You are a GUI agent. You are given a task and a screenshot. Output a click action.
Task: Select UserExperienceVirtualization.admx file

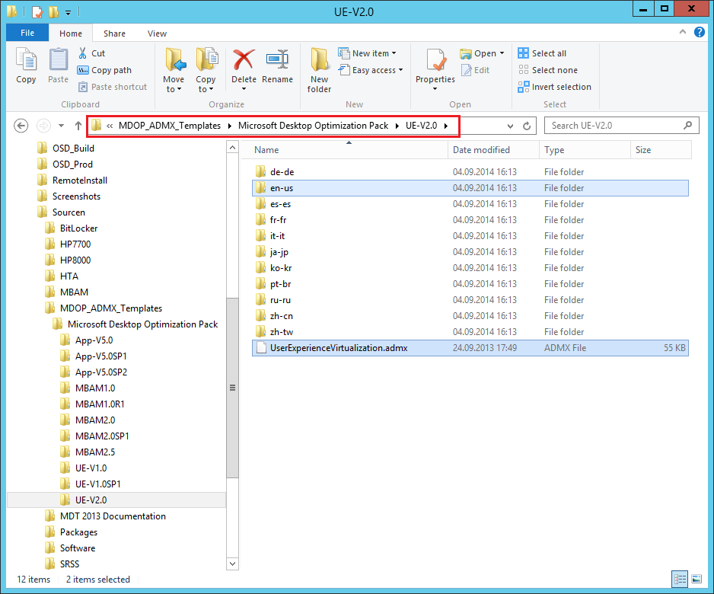pos(470,348)
